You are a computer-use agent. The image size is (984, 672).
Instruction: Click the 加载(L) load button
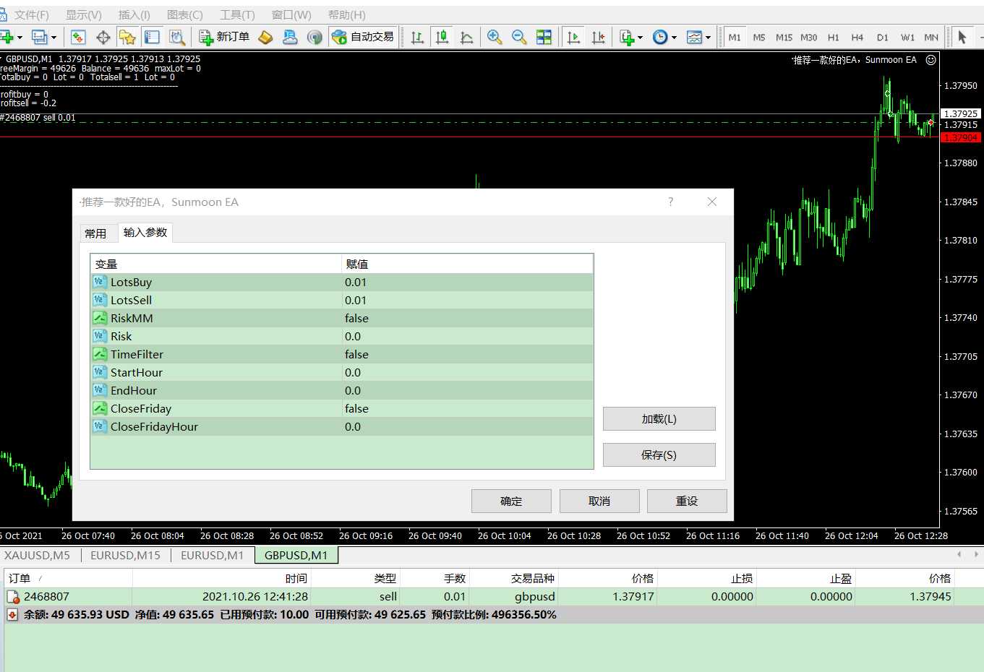point(659,419)
